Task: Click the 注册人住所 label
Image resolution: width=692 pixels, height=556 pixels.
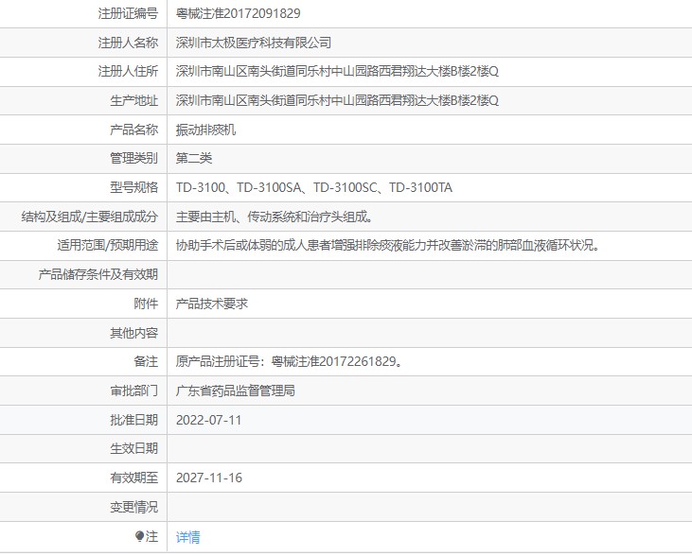Action: point(128,72)
